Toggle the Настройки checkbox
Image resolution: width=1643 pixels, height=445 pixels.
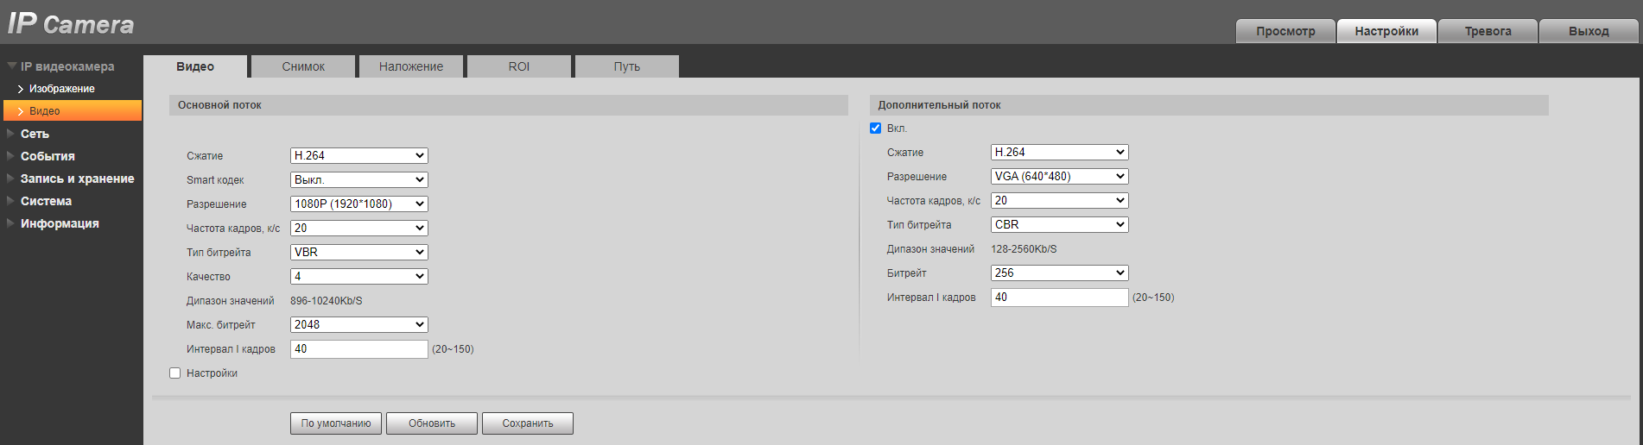[175, 373]
